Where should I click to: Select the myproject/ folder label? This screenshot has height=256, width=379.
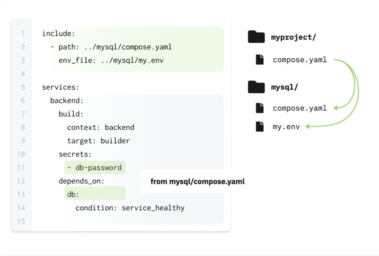click(x=293, y=37)
